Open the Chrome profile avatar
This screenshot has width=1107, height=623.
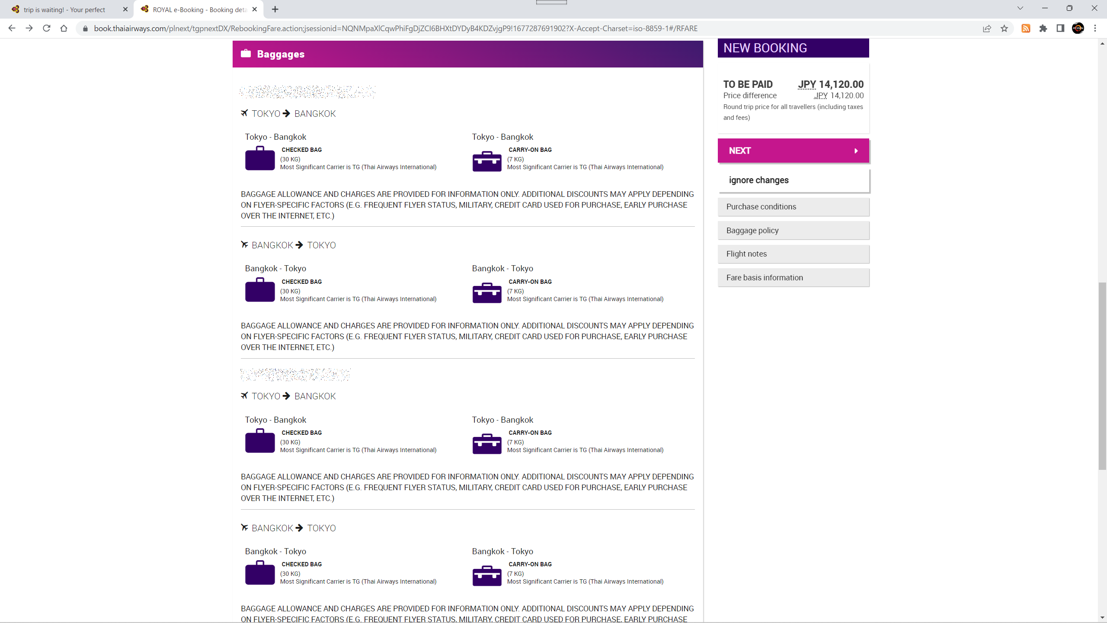click(x=1078, y=29)
